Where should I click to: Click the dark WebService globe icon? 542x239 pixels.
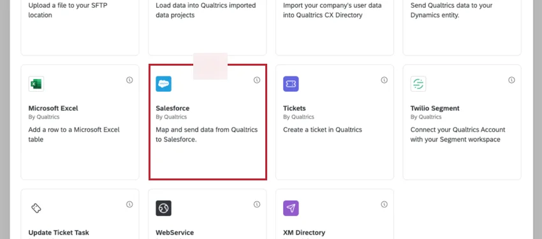pyautogui.click(x=163, y=208)
